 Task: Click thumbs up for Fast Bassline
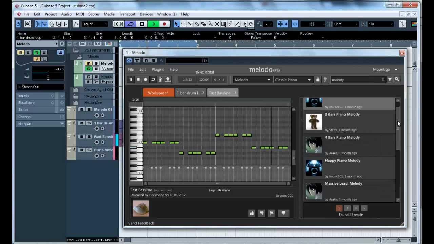252,213
